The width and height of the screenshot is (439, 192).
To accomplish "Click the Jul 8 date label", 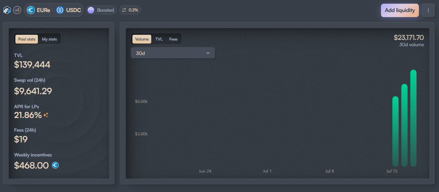I will pos(329,171).
